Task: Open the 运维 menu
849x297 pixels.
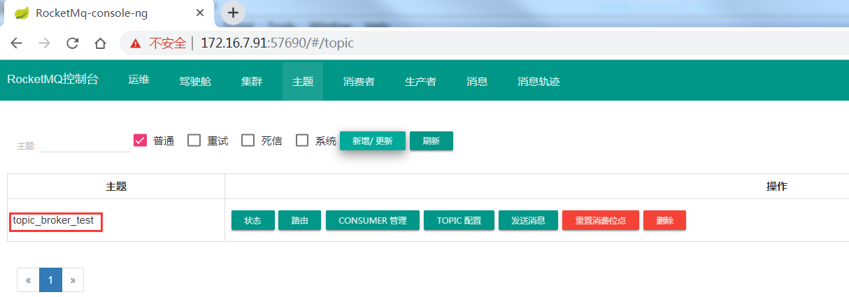Action: pos(138,80)
